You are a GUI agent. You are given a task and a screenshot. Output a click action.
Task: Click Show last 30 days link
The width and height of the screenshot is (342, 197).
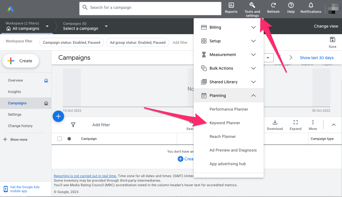coord(317,58)
